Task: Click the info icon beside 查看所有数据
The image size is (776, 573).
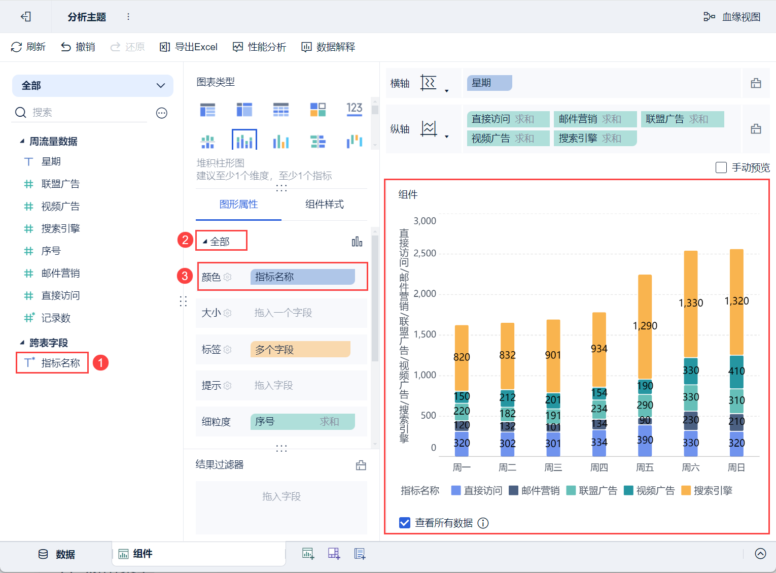Action: click(483, 523)
